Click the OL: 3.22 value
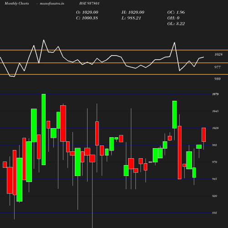This screenshot has width=228, height=228. click(176, 24)
